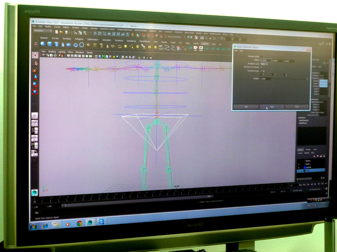Viewport: 337px width, 252px height.
Task: Toggle visibility of layer1 in the Layer Editor
Action: [299, 164]
